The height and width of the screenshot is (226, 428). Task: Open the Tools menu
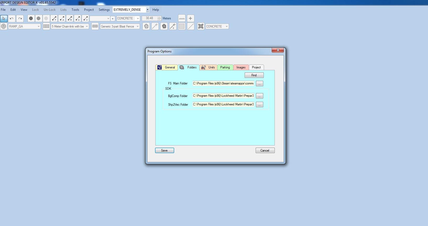coord(75,10)
